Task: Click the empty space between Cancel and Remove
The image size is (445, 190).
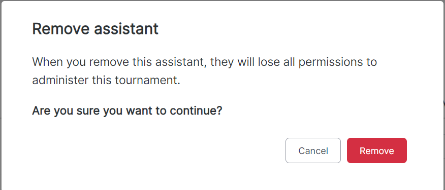Action: [344, 150]
